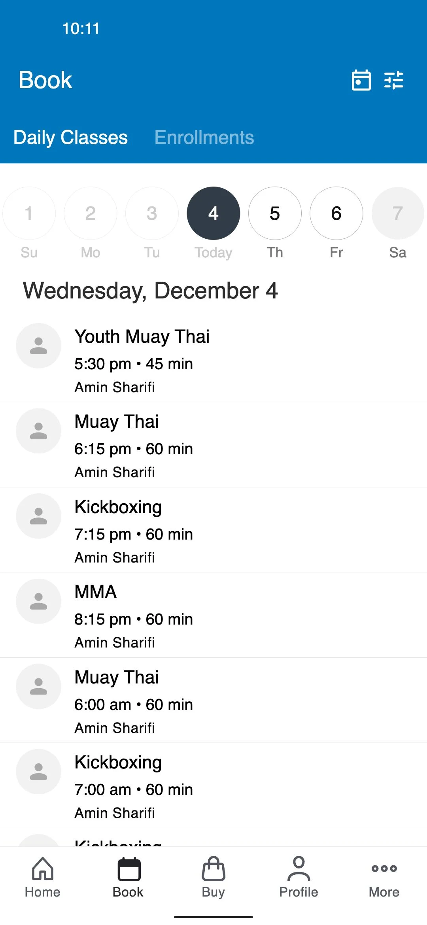Open the Muay Thai 6:15 pm class
This screenshot has width=427, height=925.
point(213,445)
